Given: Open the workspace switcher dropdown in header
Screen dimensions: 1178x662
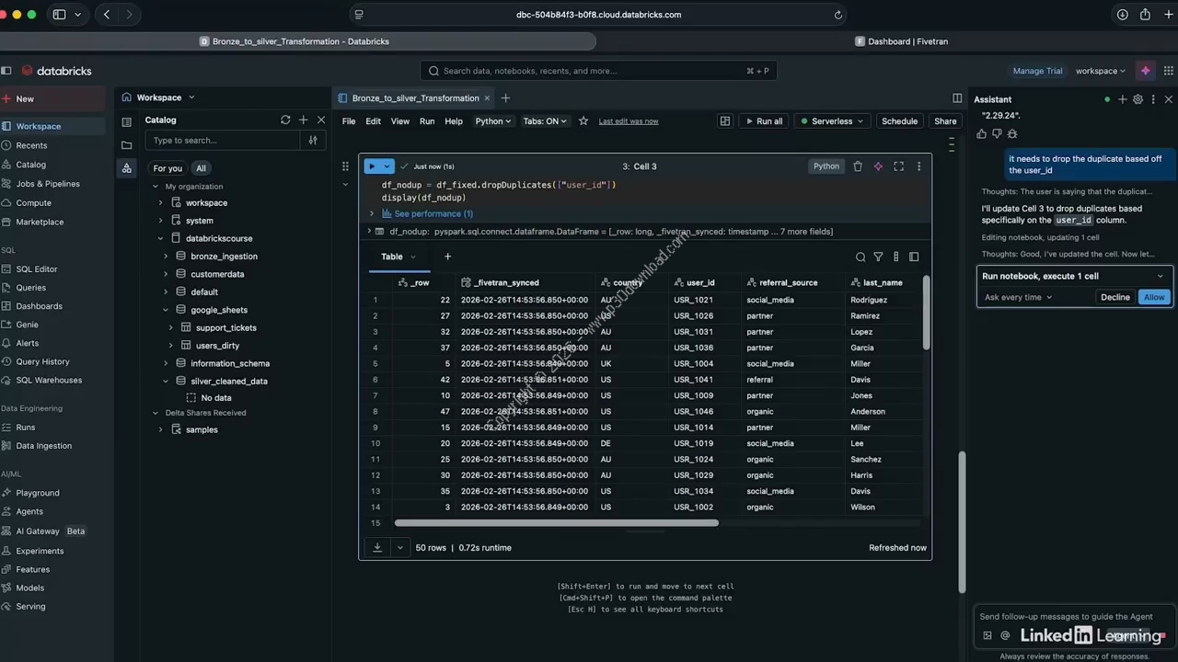Looking at the screenshot, I should [1100, 71].
